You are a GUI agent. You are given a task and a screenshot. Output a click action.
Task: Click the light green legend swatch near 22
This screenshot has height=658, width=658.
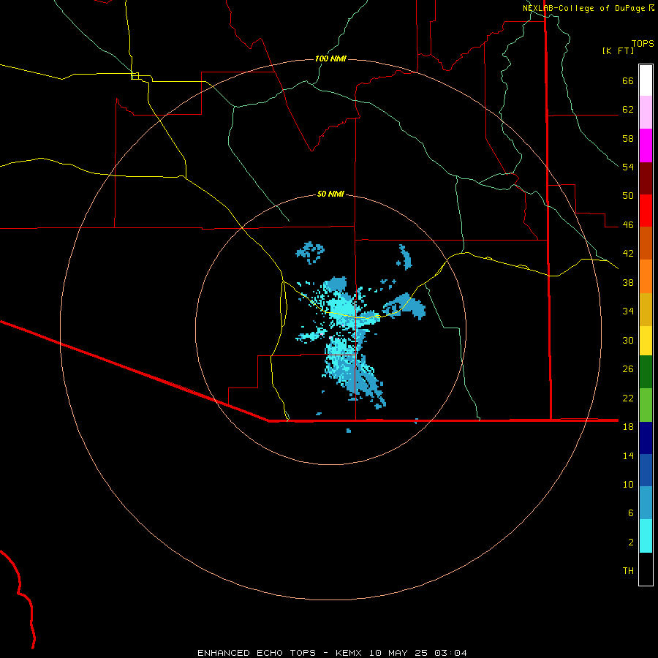pos(646,405)
